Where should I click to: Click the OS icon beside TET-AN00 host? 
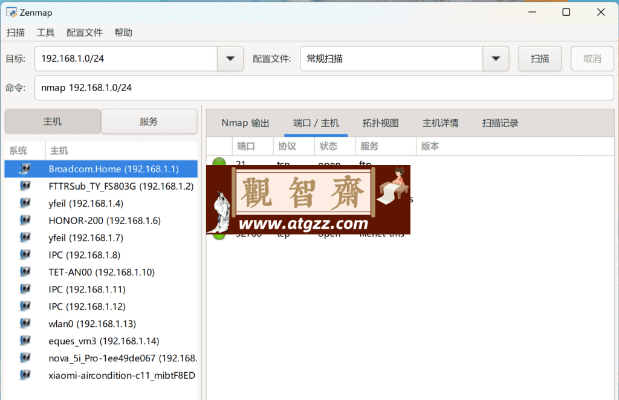tap(25, 272)
